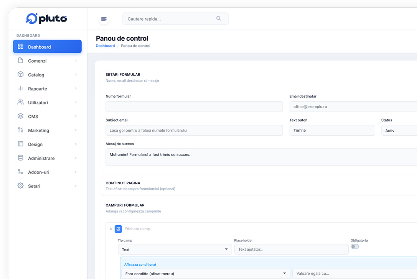Expand the Comenzi menu chevron
This screenshot has height=279, width=417.
[76, 61]
